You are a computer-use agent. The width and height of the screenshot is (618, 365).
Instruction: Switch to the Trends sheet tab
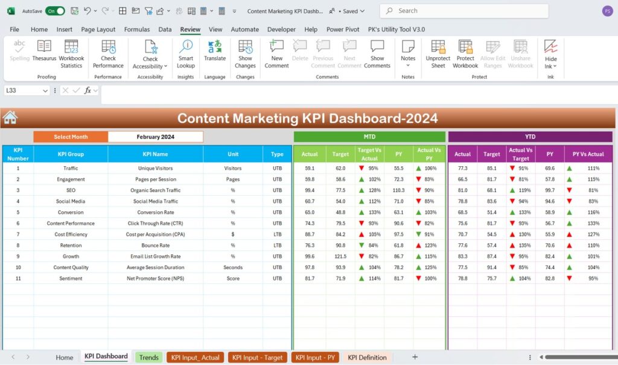point(148,358)
